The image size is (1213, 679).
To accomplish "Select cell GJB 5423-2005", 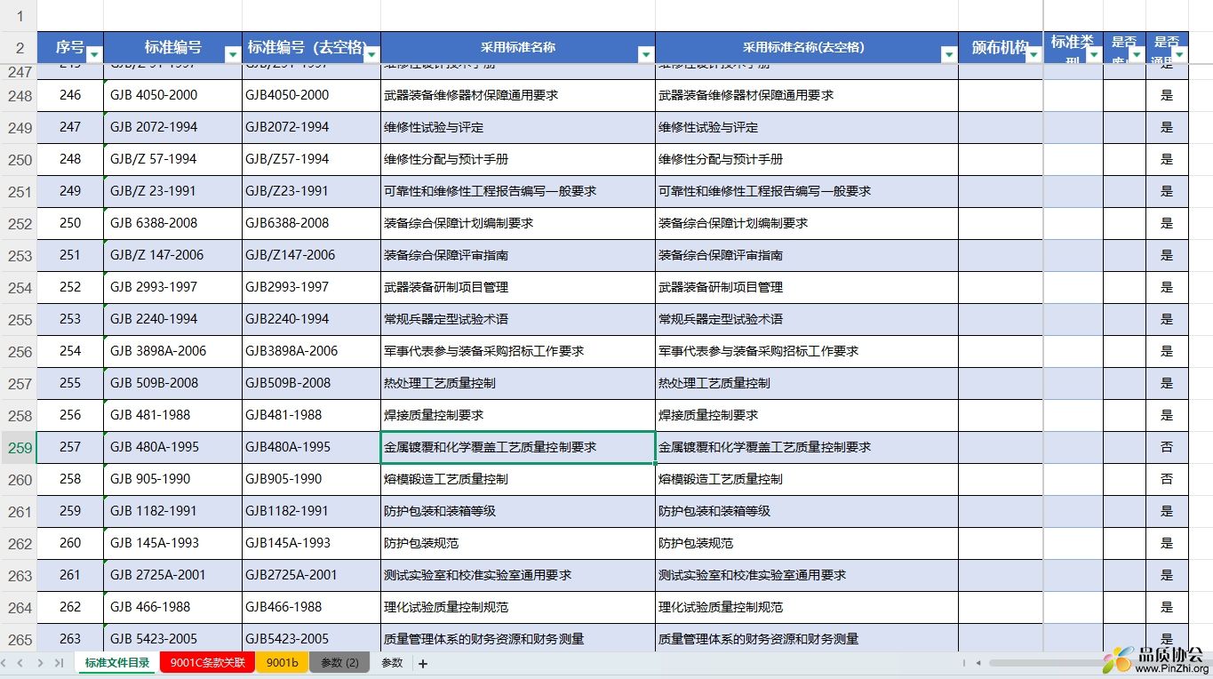I will pos(172,639).
